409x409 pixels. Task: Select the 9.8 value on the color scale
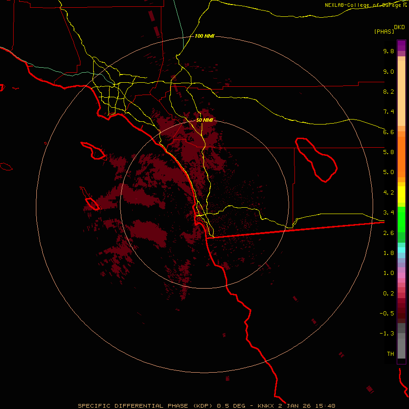click(x=389, y=51)
